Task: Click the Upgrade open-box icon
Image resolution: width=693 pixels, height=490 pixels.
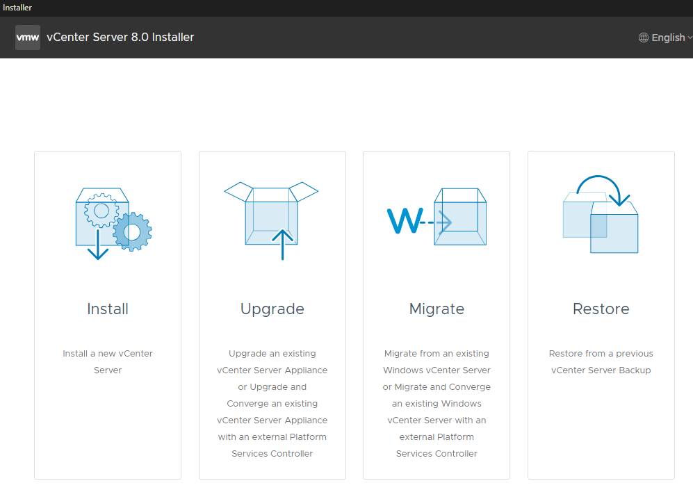Action: pos(272,215)
